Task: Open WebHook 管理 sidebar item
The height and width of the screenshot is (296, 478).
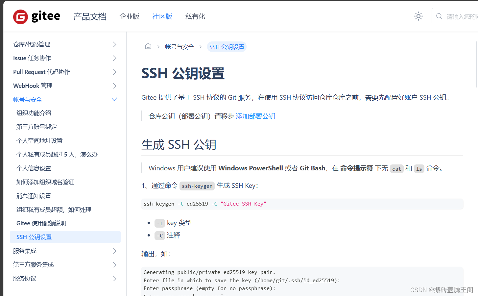Action: (x=33, y=86)
